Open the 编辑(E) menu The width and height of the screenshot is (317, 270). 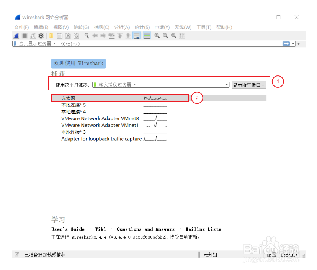[x=41, y=27]
